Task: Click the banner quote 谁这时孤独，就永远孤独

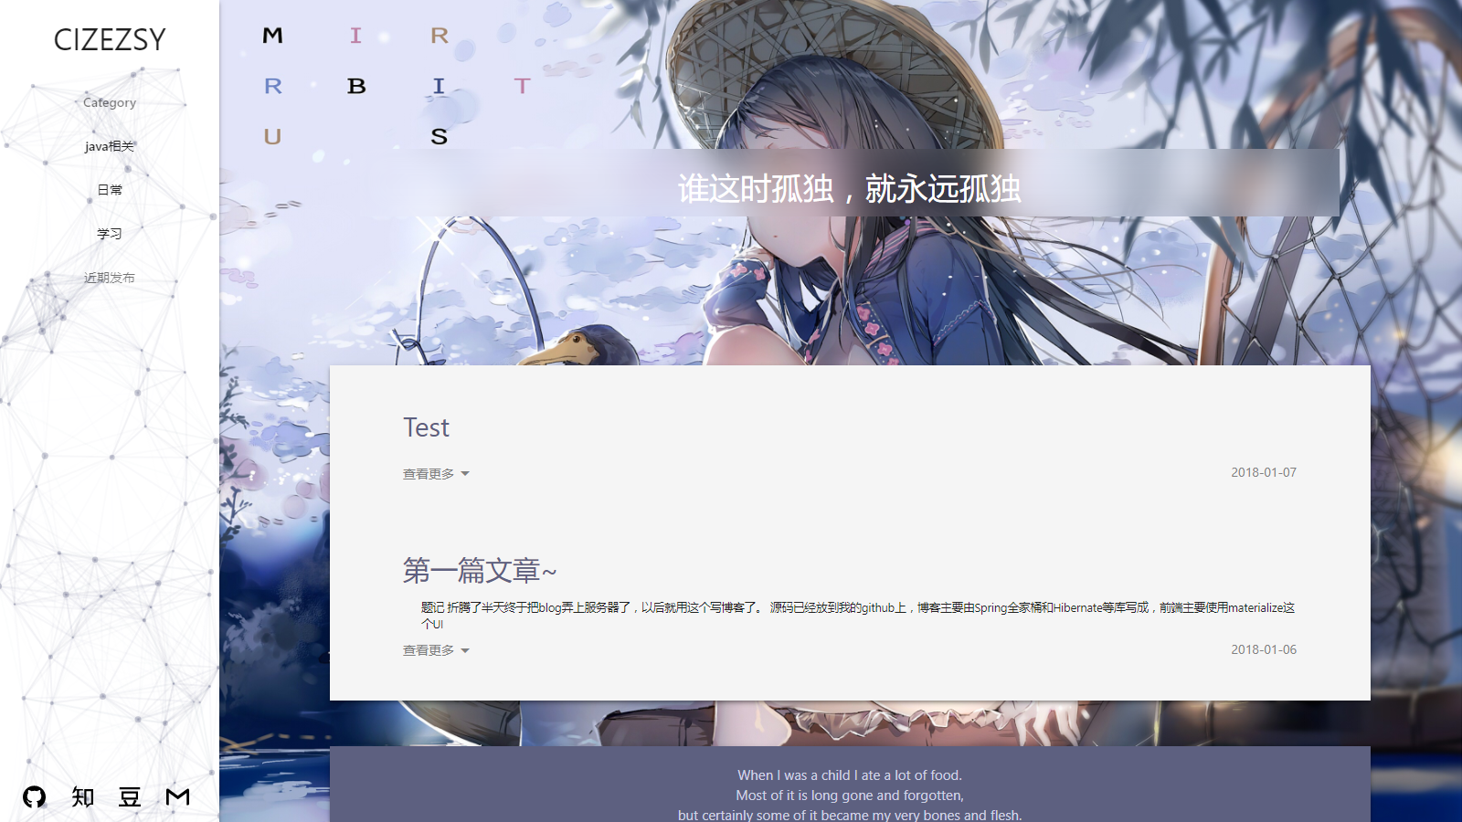Action: (x=849, y=189)
